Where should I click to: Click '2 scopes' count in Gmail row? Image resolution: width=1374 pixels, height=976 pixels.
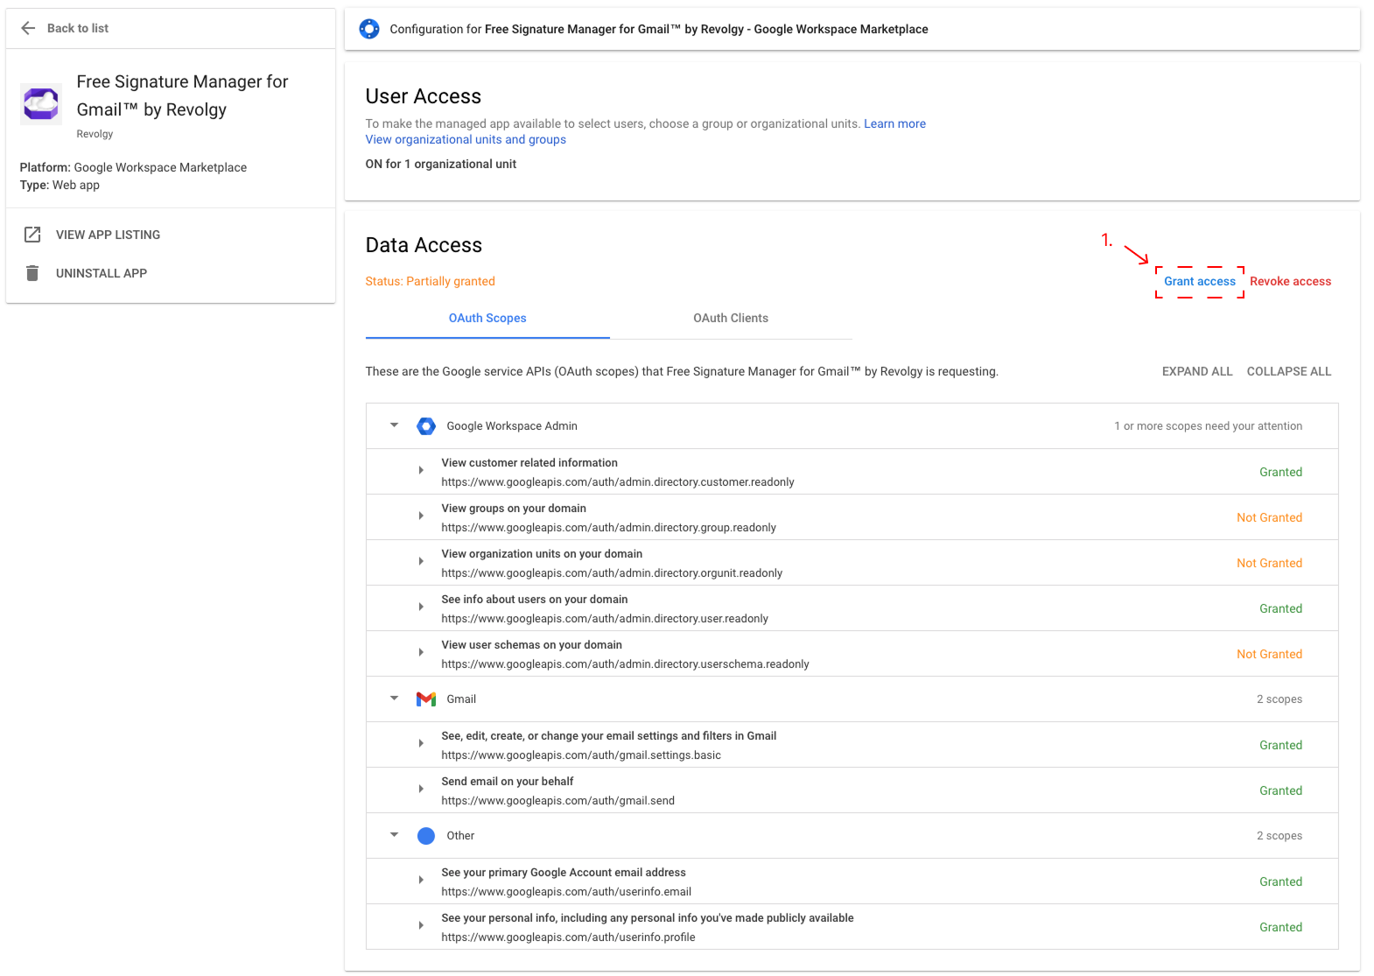[1279, 699]
